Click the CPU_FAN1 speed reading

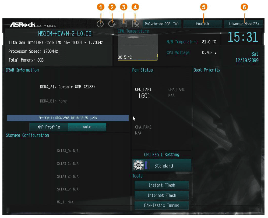point(144,96)
